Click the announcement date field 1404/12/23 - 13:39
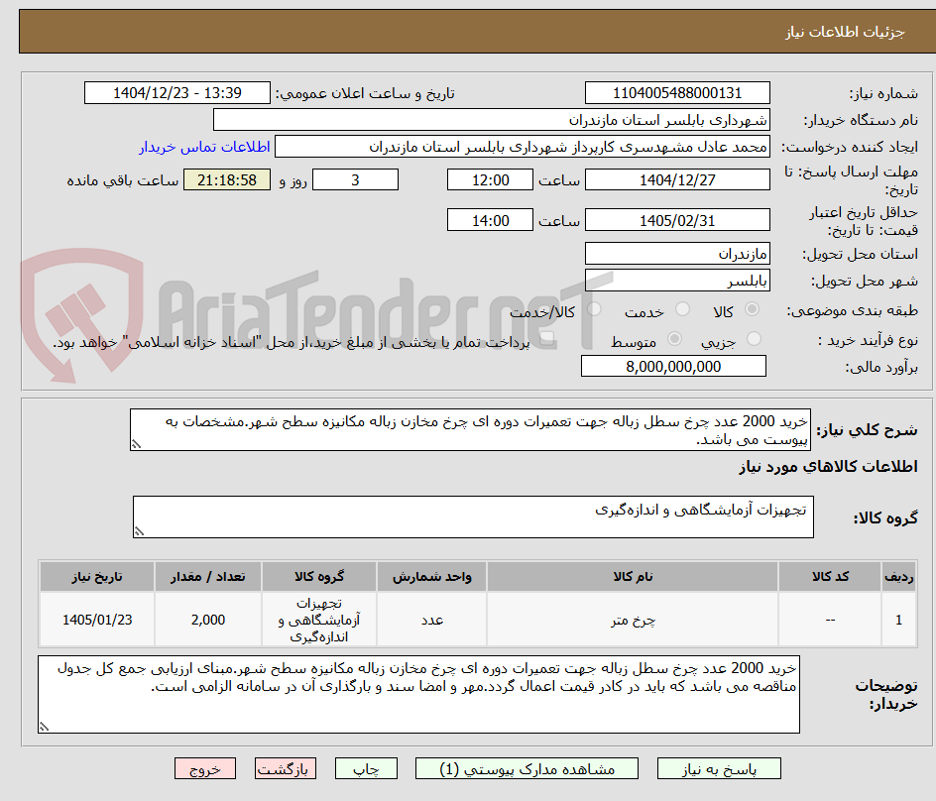Viewport: 936px width, 801px height. [x=177, y=93]
